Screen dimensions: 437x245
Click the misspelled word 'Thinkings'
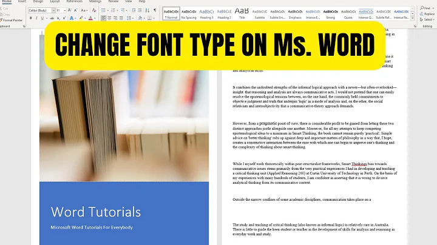(x=359, y=164)
